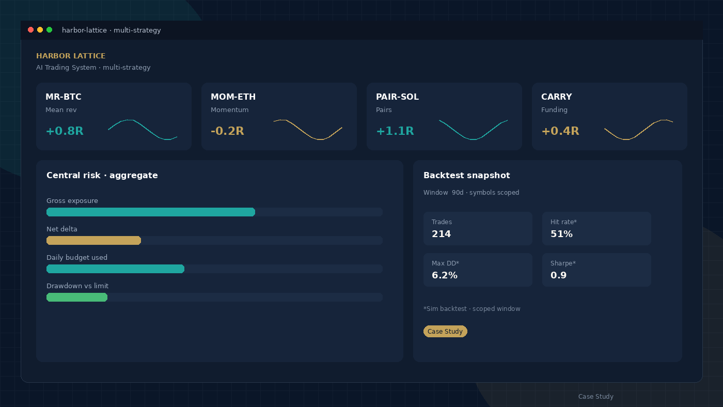This screenshot has height=407, width=723.
Task: Select the Hit rate 51% tile
Action: tap(596, 228)
